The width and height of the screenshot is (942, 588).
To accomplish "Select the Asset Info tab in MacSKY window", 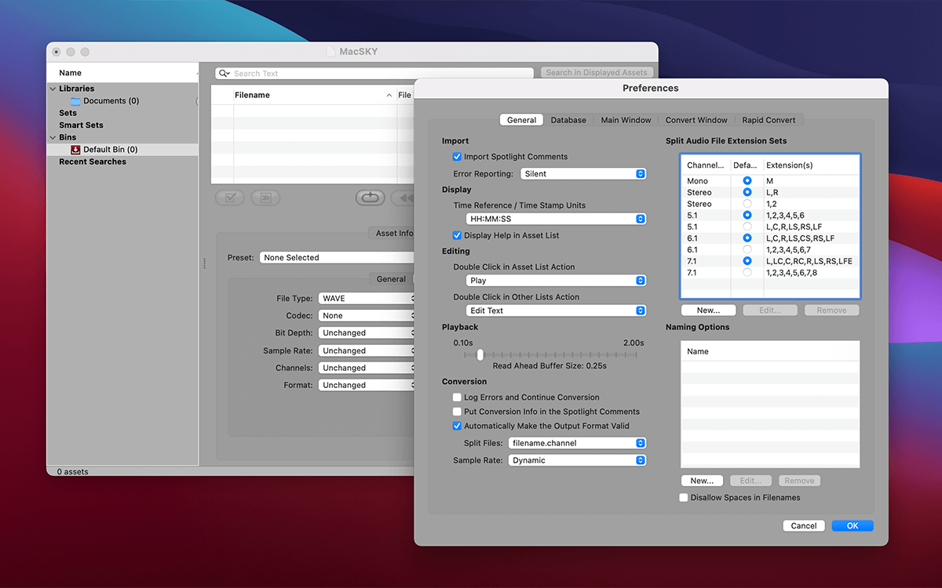I will [x=392, y=233].
